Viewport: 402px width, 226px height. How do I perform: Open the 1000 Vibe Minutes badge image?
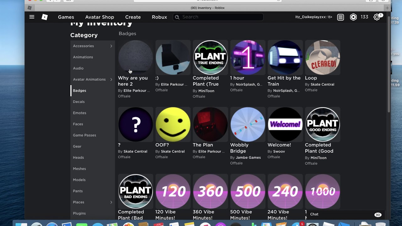coord(323,191)
